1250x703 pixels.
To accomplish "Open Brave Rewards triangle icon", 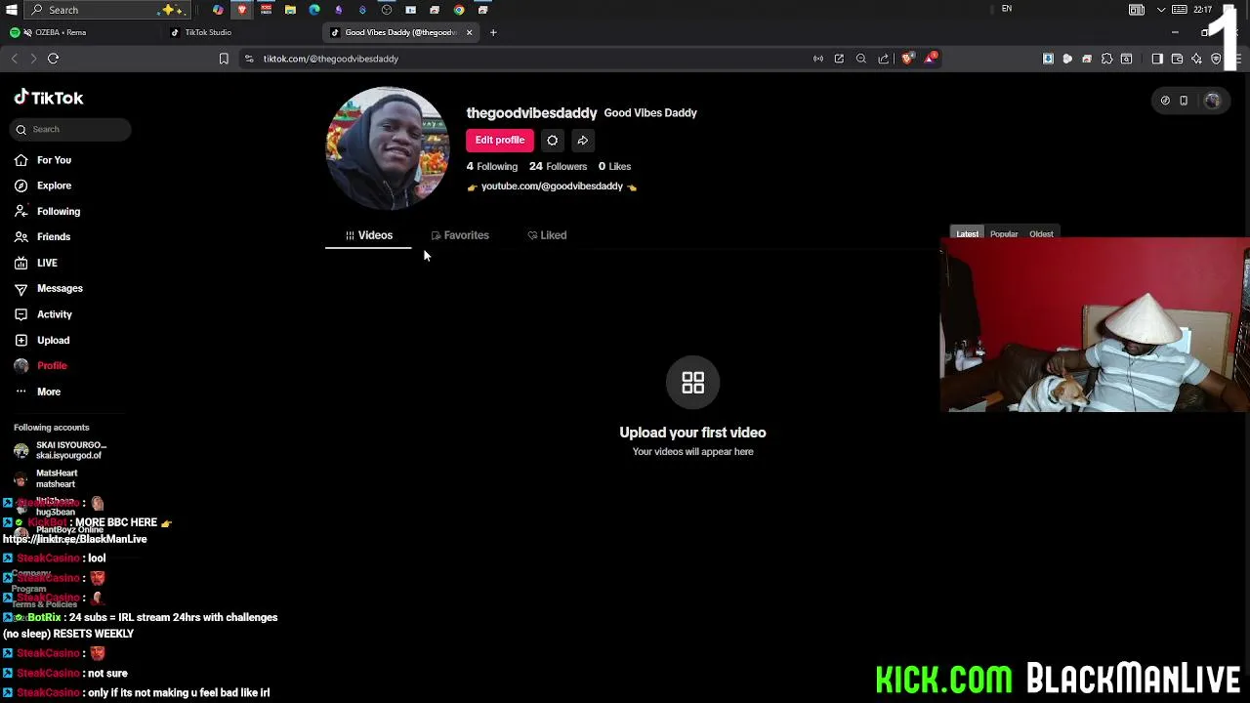I will tap(931, 59).
